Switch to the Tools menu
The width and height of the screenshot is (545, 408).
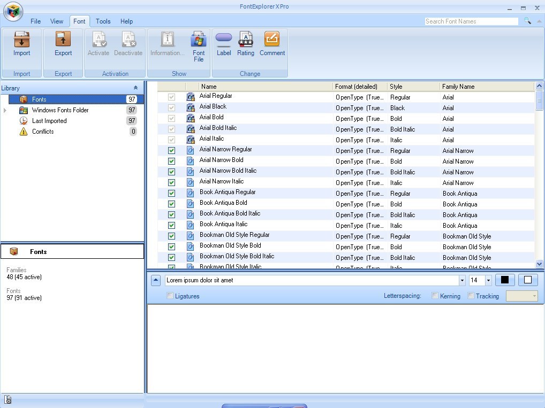[x=103, y=21]
